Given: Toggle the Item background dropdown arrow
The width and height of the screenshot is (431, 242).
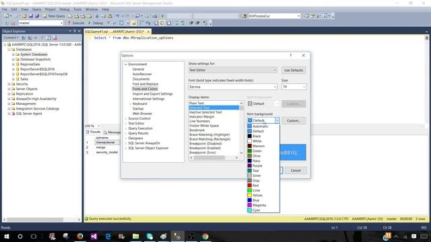Looking at the screenshot, I should (277, 120).
